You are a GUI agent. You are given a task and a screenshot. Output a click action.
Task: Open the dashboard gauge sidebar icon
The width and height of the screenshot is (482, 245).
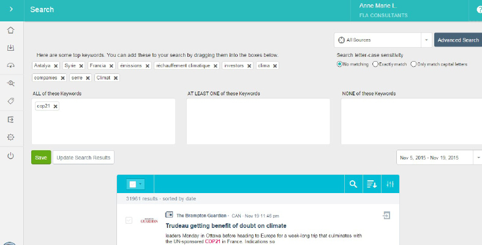pyautogui.click(x=11, y=65)
